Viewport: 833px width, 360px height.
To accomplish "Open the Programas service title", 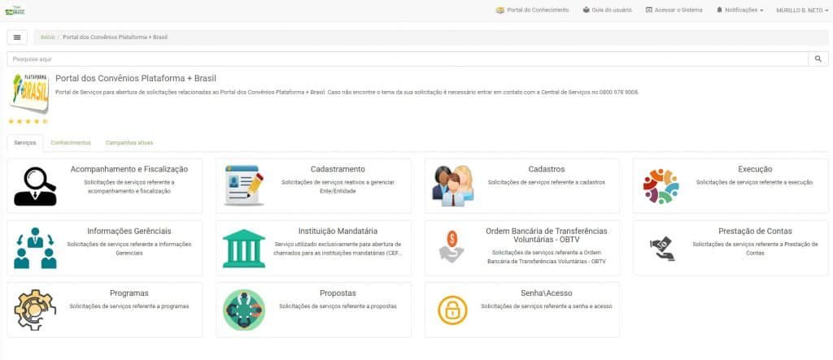I will 129,293.
